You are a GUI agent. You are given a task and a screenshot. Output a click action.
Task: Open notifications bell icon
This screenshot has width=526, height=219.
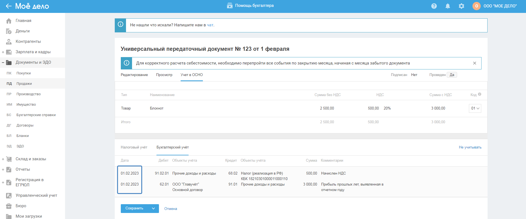(x=447, y=6)
